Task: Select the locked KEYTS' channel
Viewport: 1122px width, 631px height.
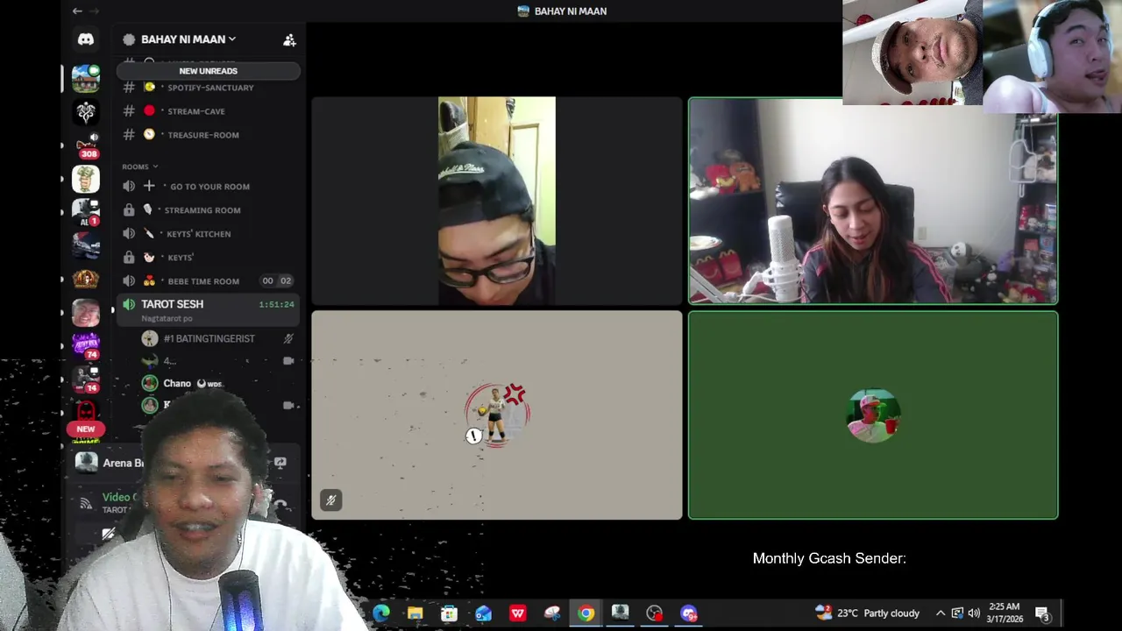Action: (209, 258)
